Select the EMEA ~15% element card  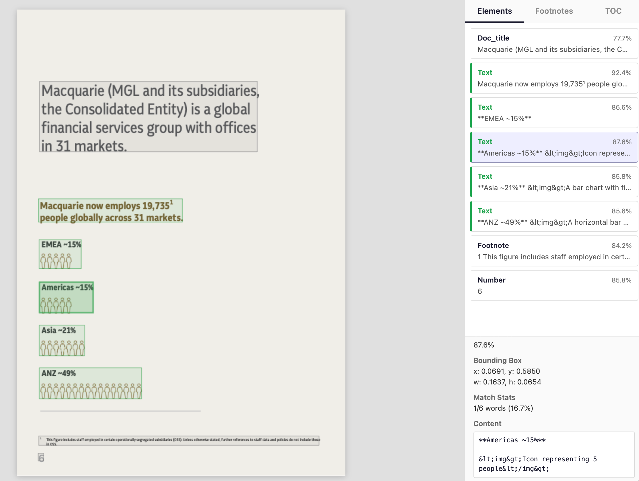coord(554,113)
